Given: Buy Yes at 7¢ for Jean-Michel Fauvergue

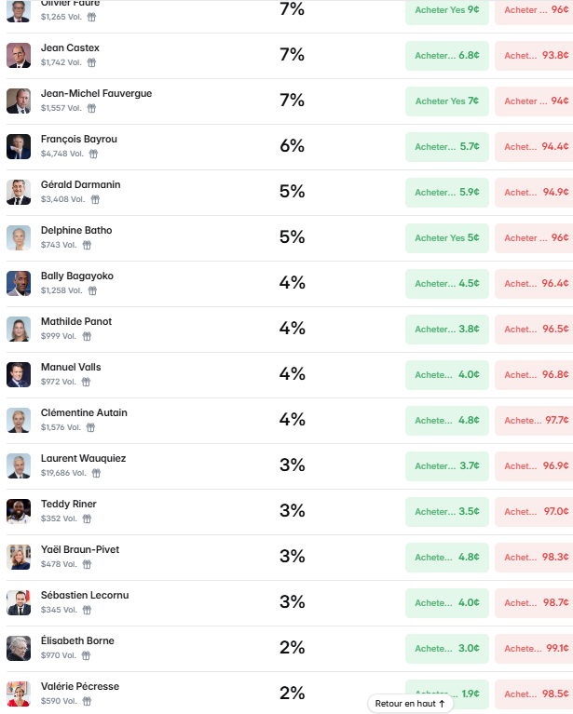Looking at the screenshot, I should point(446,101).
